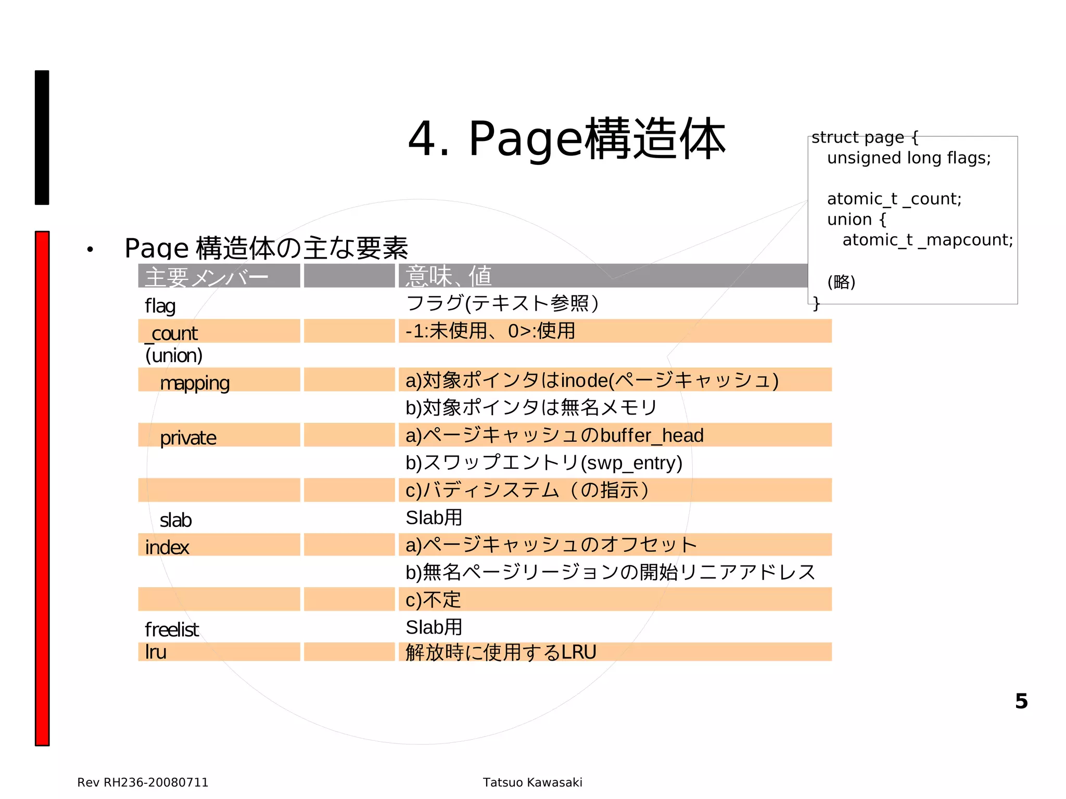The height and width of the screenshot is (799, 1066).
Task: Click the text 'c)不定'
Action: click(433, 600)
